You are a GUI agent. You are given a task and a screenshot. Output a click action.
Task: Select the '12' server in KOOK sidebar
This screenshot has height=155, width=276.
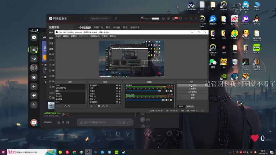[x=34, y=59]
